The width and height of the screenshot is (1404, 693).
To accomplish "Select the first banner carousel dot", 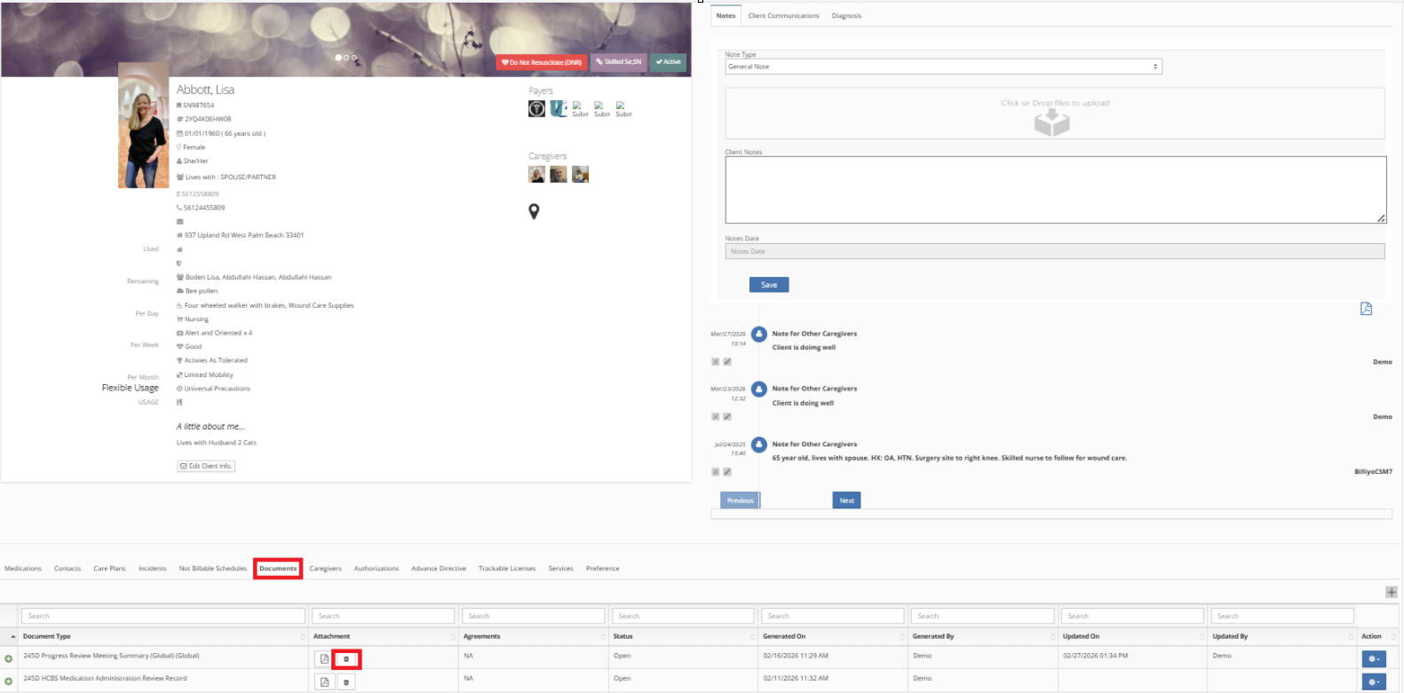I will click(x=337, y=58).
